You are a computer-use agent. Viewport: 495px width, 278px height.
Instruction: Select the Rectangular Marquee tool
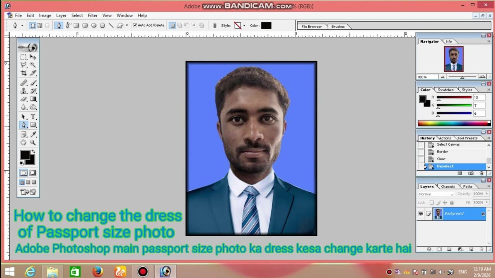pos(24,57)
